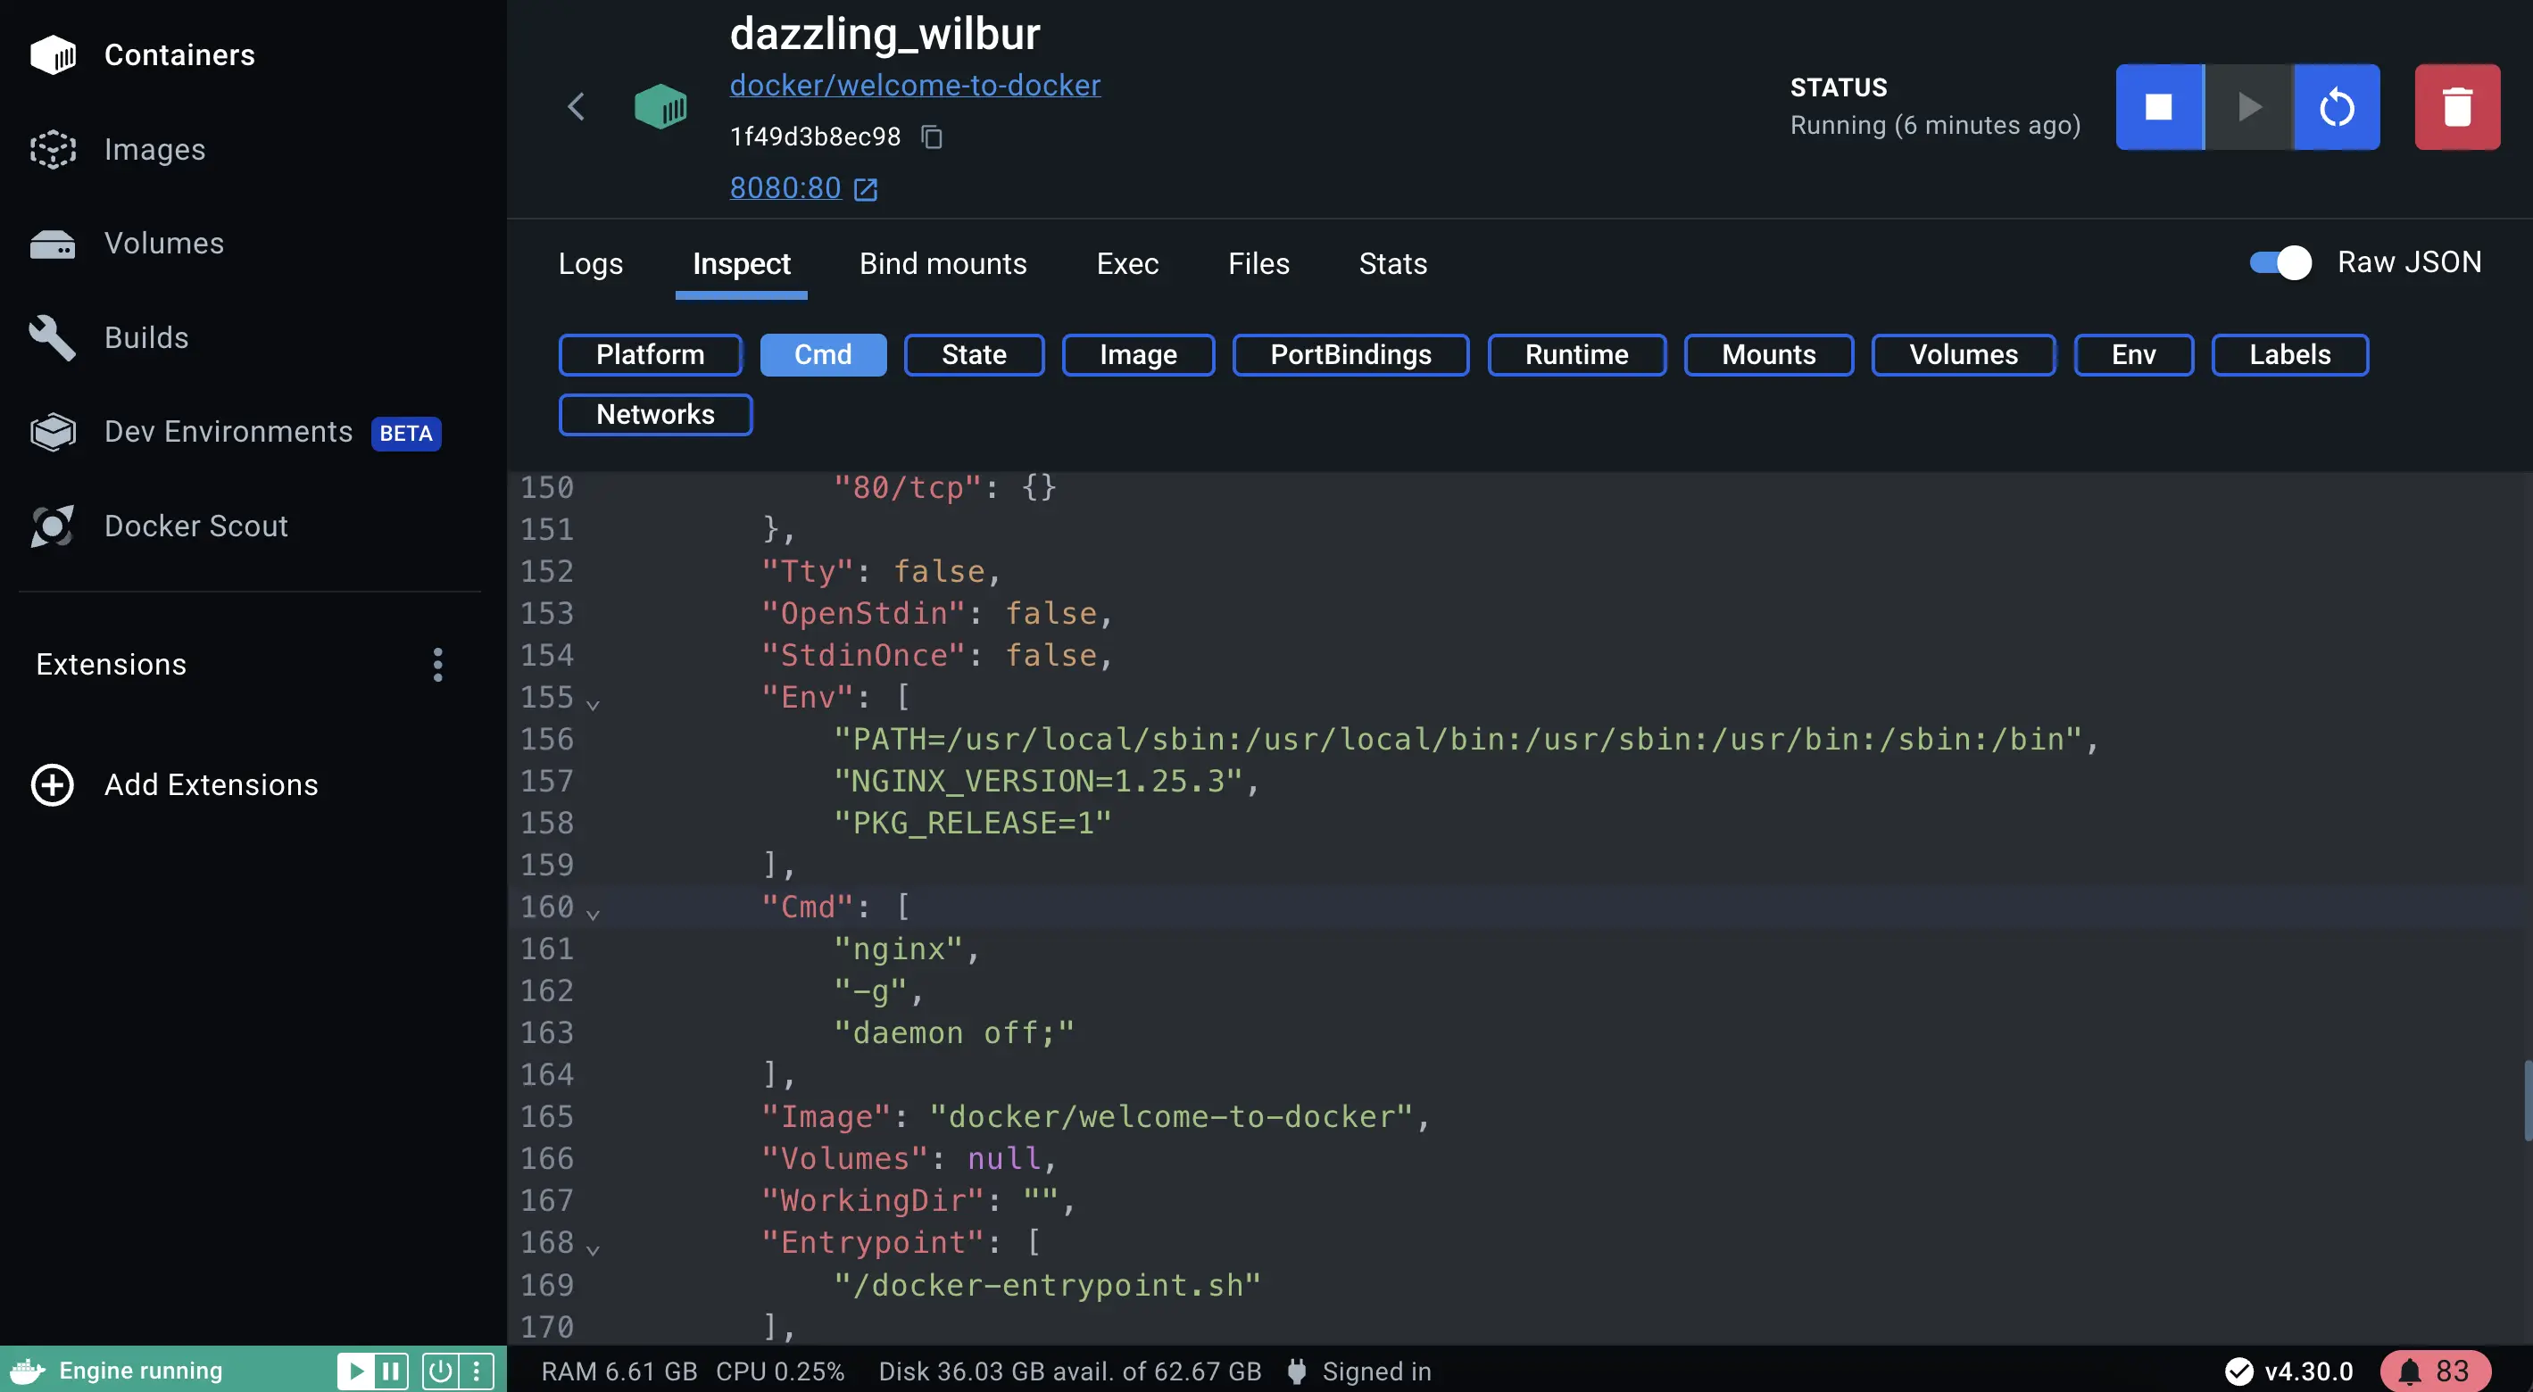Open port 8080:80 in browser
This screenshot has width=2533, height=1392.
coord(784,187)
